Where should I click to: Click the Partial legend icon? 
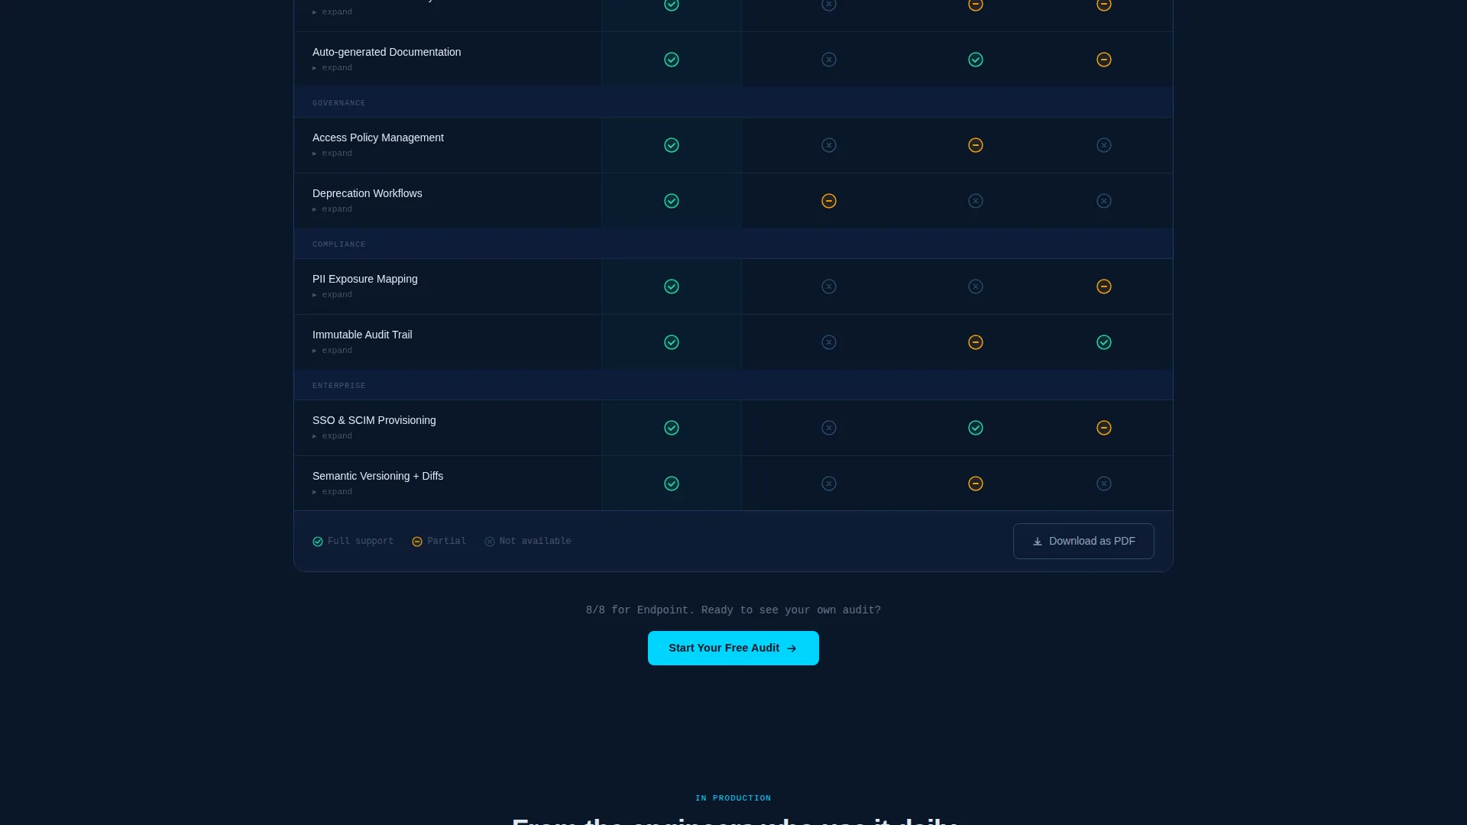pos(417,542)
